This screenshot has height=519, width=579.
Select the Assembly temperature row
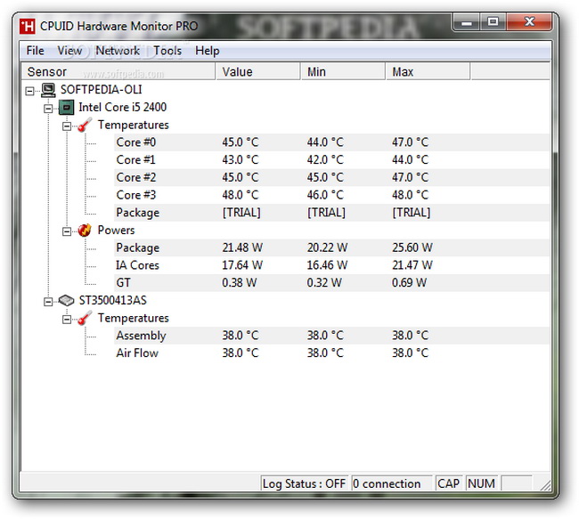tap(331, 336)
